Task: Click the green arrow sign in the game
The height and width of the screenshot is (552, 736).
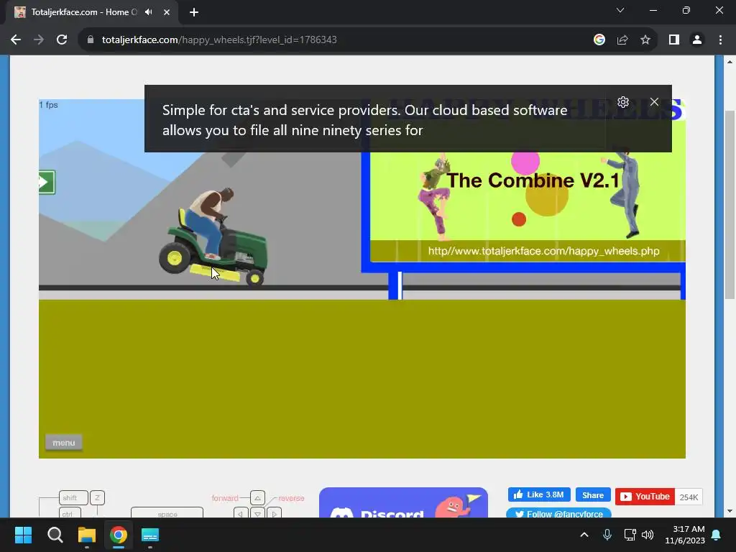Action: tap(47, 182)
